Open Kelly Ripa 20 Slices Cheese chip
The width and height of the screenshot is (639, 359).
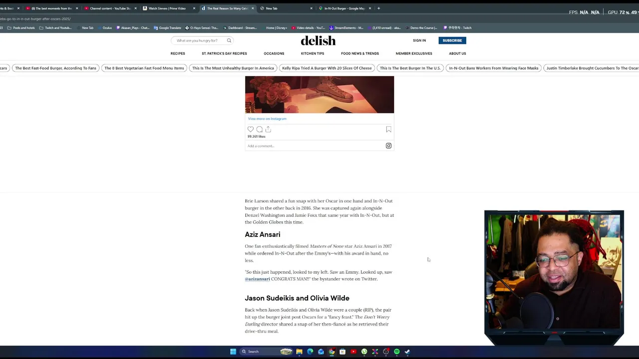[326, 68]
